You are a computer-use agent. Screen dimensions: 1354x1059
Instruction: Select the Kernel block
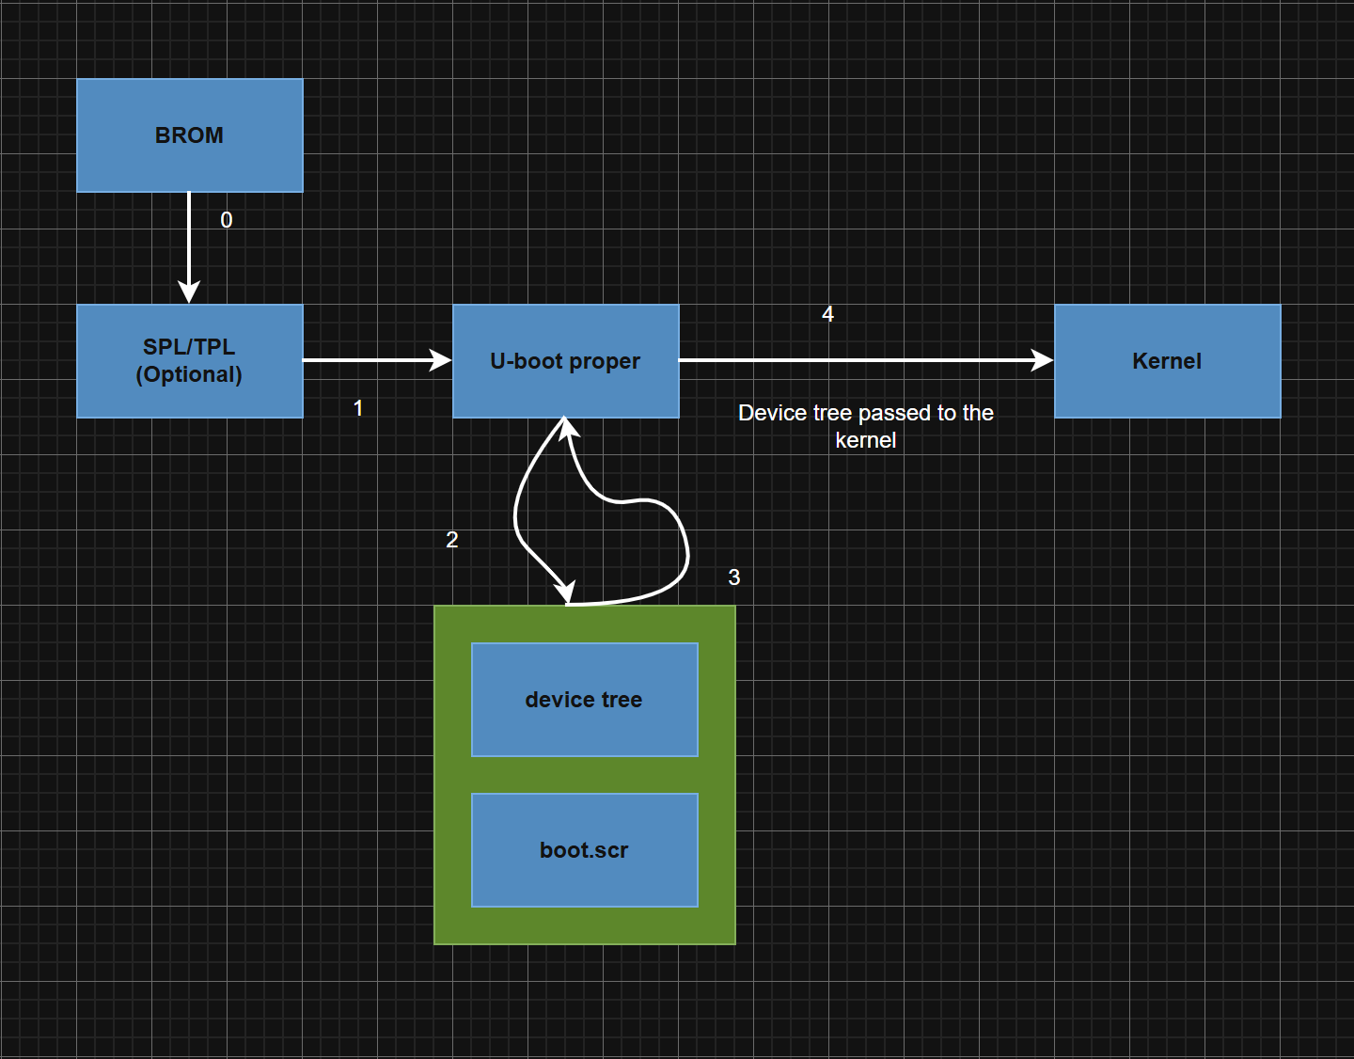tap(1168, 361)
